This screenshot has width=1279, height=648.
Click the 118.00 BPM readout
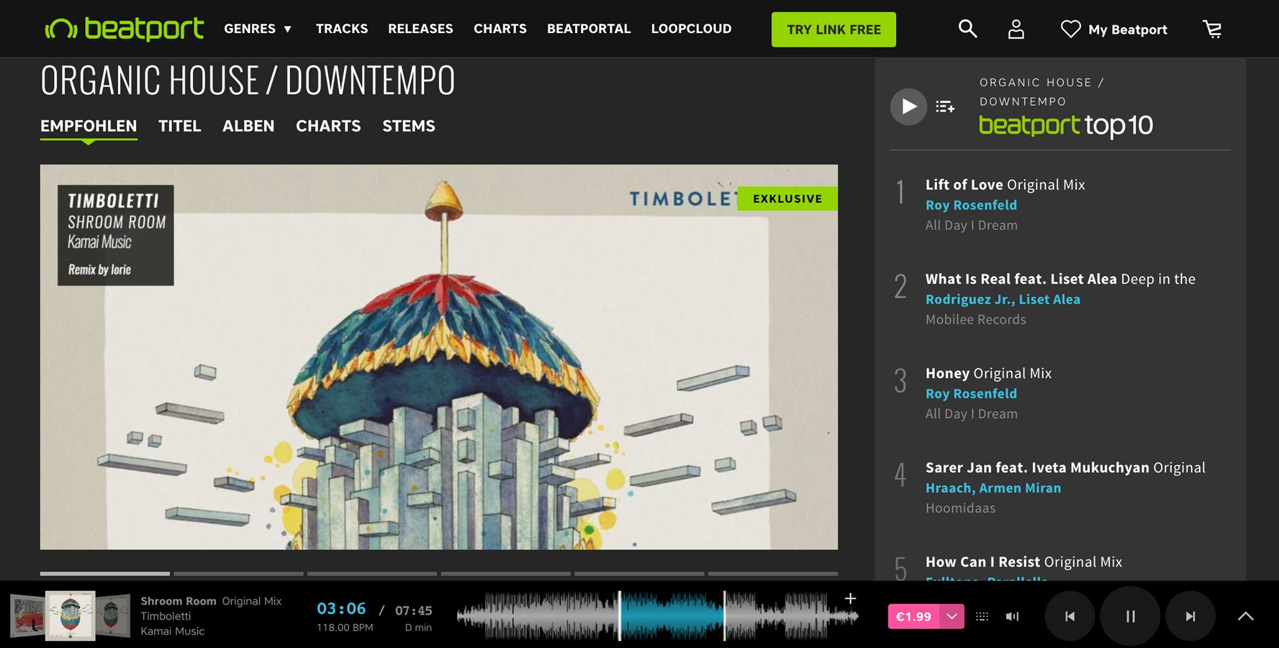coord(345,627)
